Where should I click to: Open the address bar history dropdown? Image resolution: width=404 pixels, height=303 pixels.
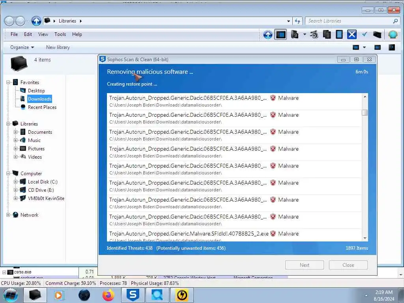coord(288,21)
